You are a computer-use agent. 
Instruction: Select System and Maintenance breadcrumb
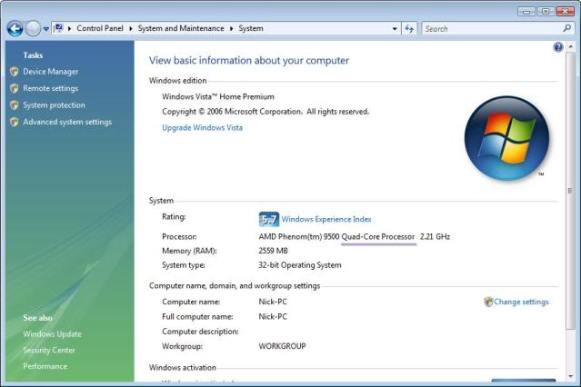point(181,28)
